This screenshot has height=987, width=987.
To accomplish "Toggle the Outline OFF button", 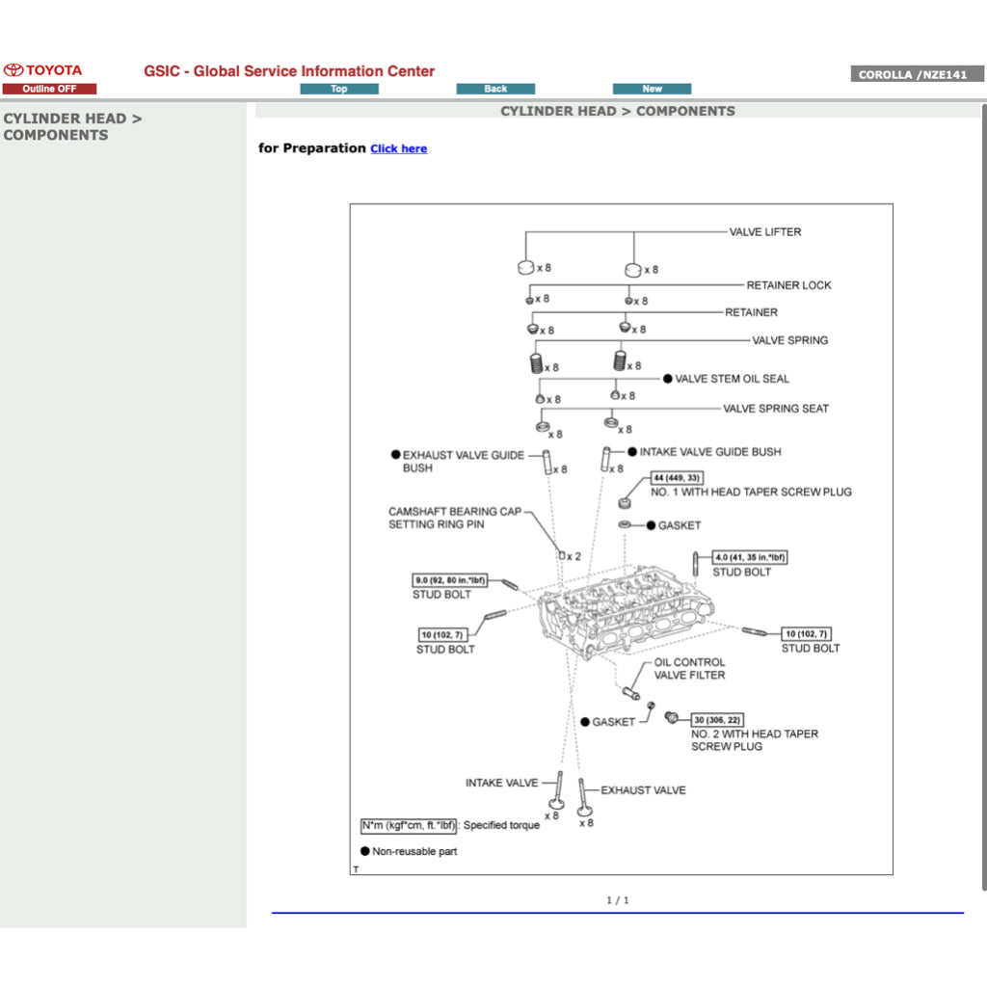I will click(49, 89).
